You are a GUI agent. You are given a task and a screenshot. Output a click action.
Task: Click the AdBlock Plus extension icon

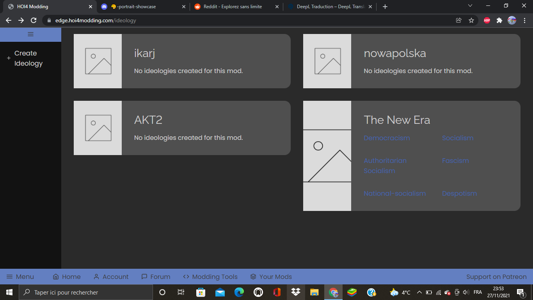coord(487,20)
